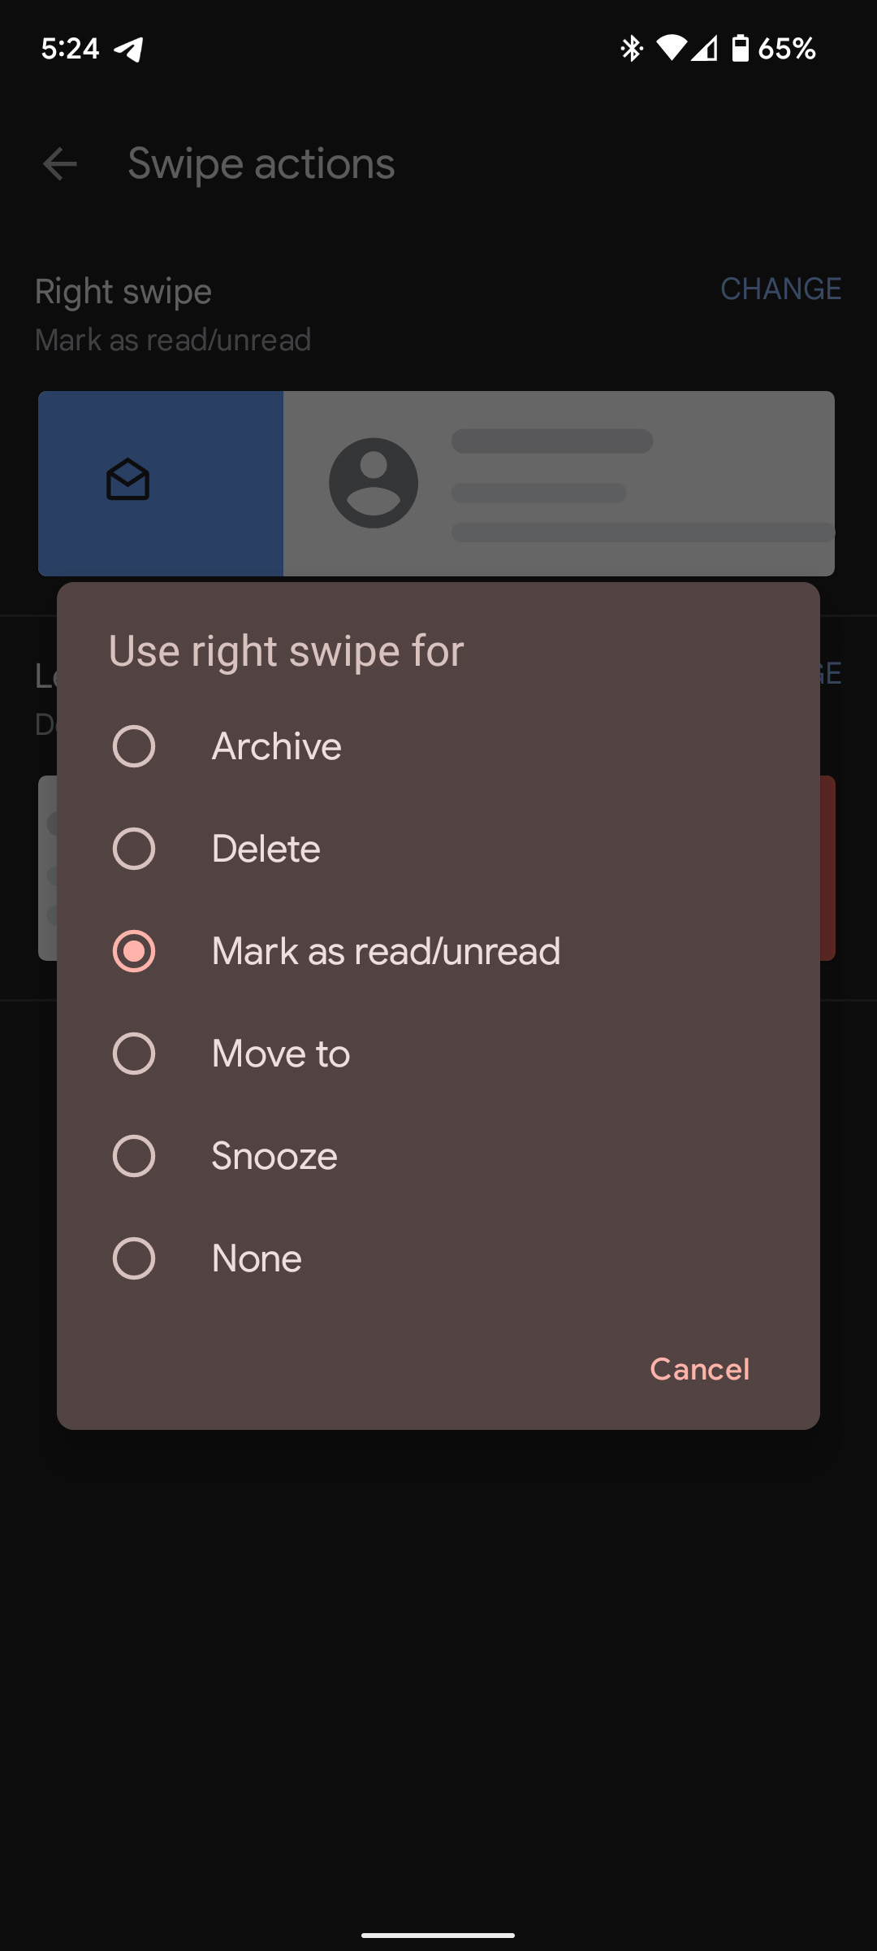Click the CHANGE link for Right swipe
The height and width of the screenshot is (1951, 877).
coord(780,289)
